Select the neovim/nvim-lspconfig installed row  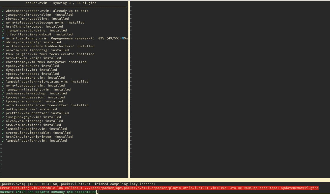coord(35,50)
